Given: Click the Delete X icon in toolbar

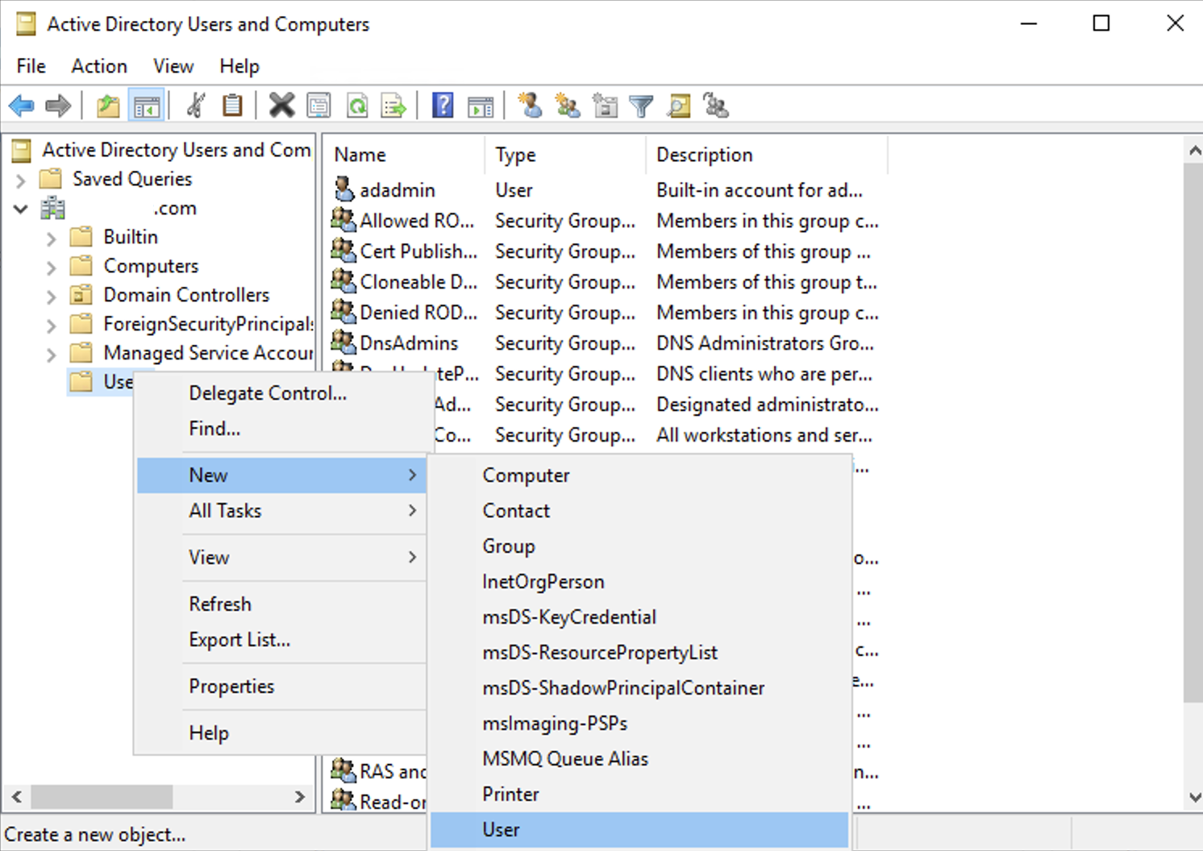Looking at the screenshot, I should coord(281,106).
